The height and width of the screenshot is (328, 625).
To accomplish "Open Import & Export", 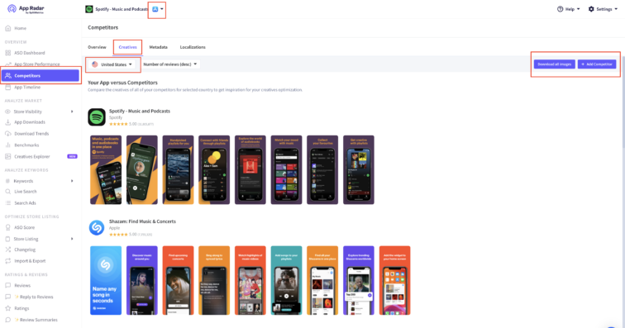I will pyautogui.click(x=30, y=260).
